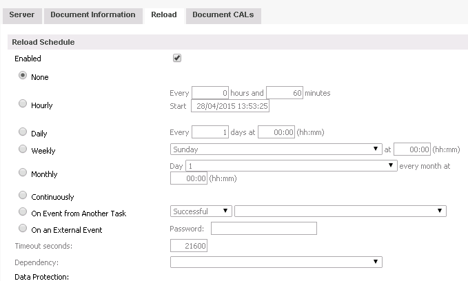Viewport: 468px width, 281px height.
Task: Select the Continuously radio button
Action: click(x=23, y=196)
